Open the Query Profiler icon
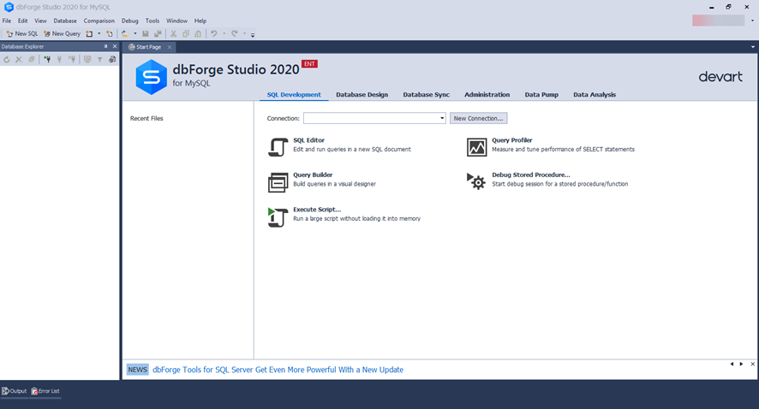759x409 pixels. click(476, 147)
